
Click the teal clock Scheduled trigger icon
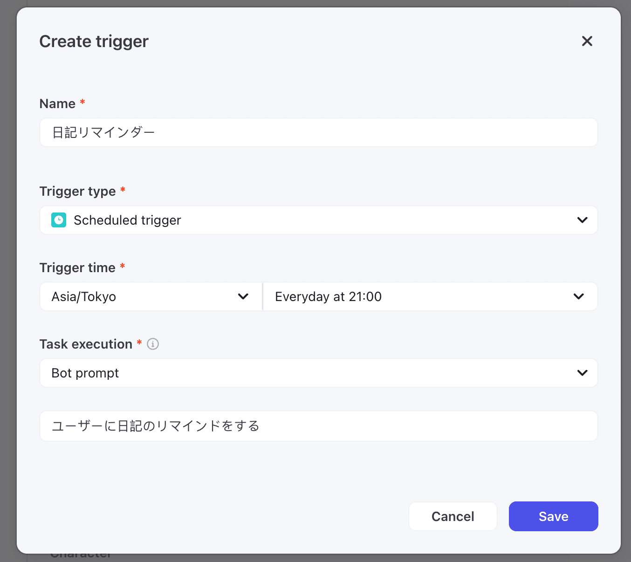pos(59,220)
